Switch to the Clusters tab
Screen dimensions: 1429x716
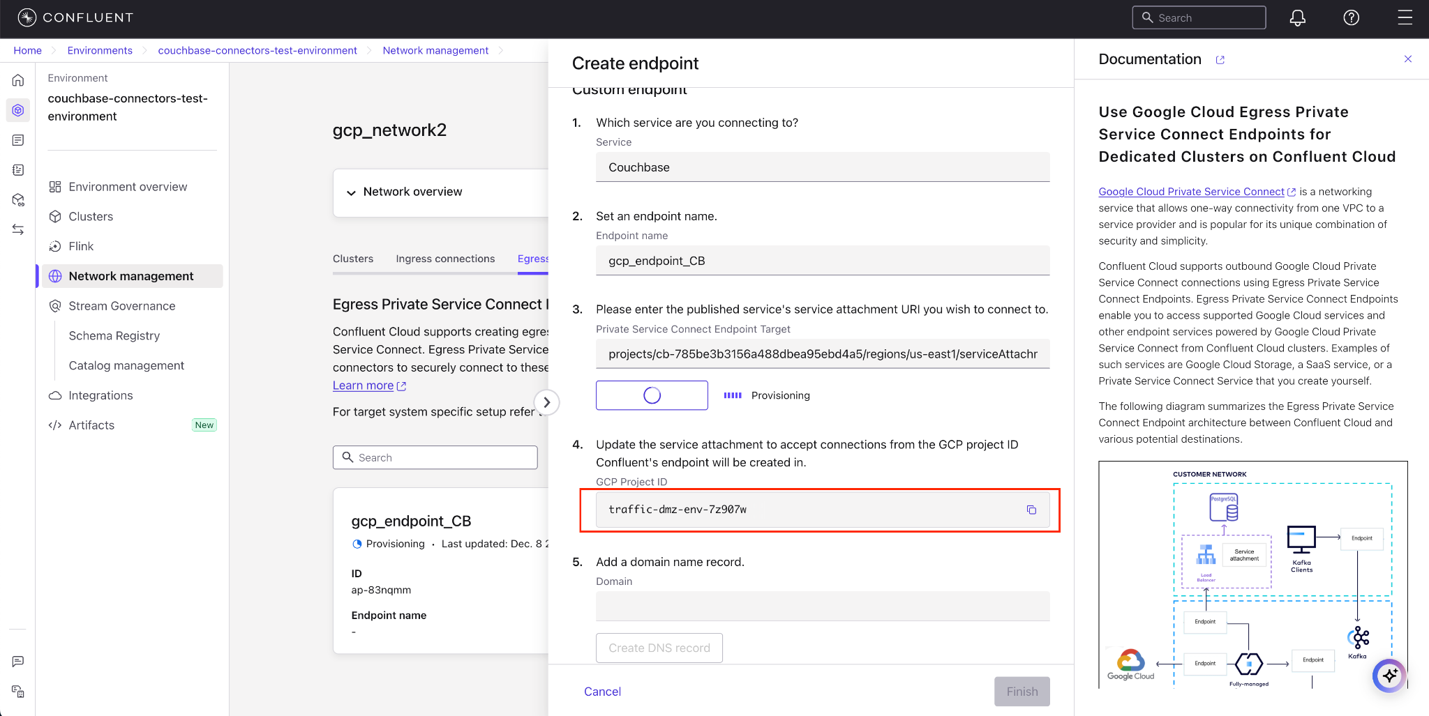352,259
